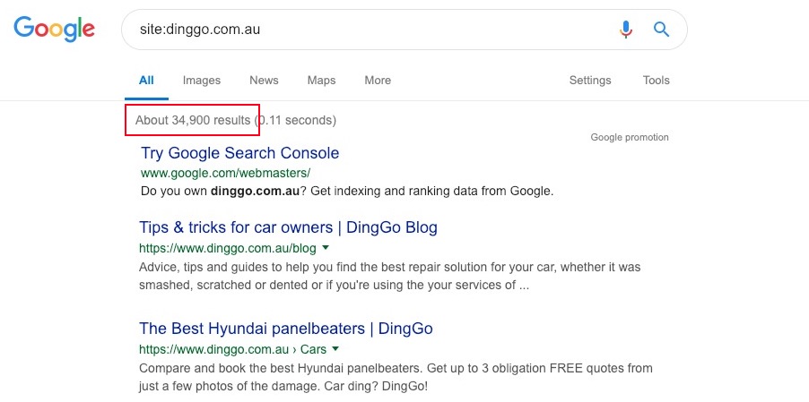Open the search Tools options
This screenshot has width=809, height=402.
[x=656, y=81]
